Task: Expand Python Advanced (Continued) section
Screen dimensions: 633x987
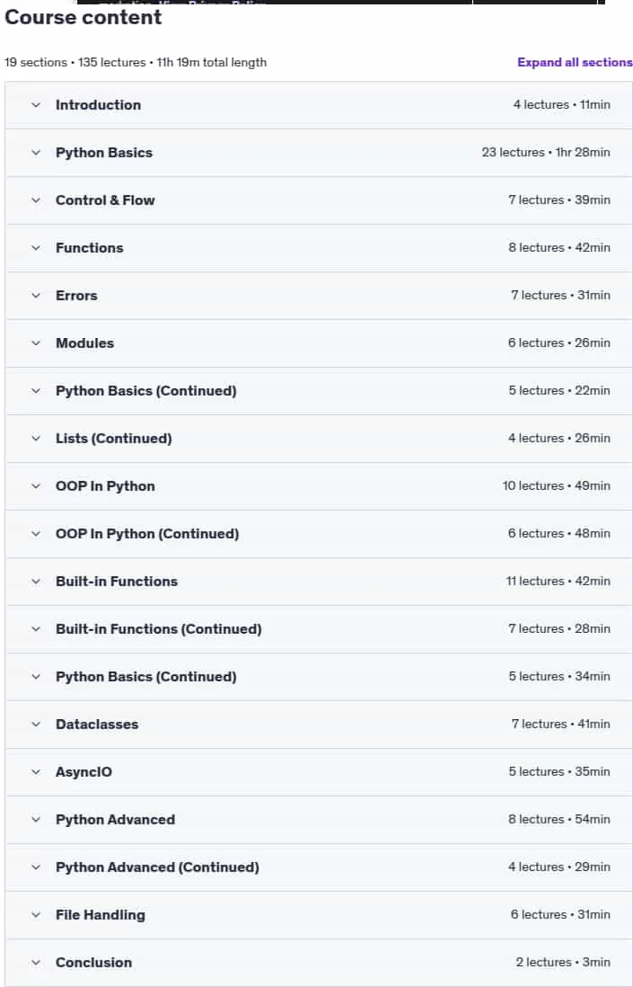Action: (320, 867)
